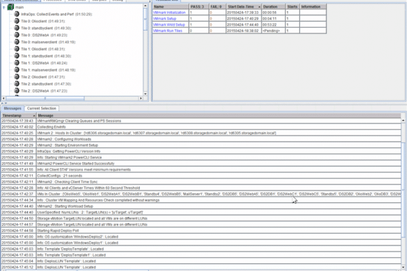Click the tree panel scroll-up arrow
407x271 pixels.
[x=145, y=6]
